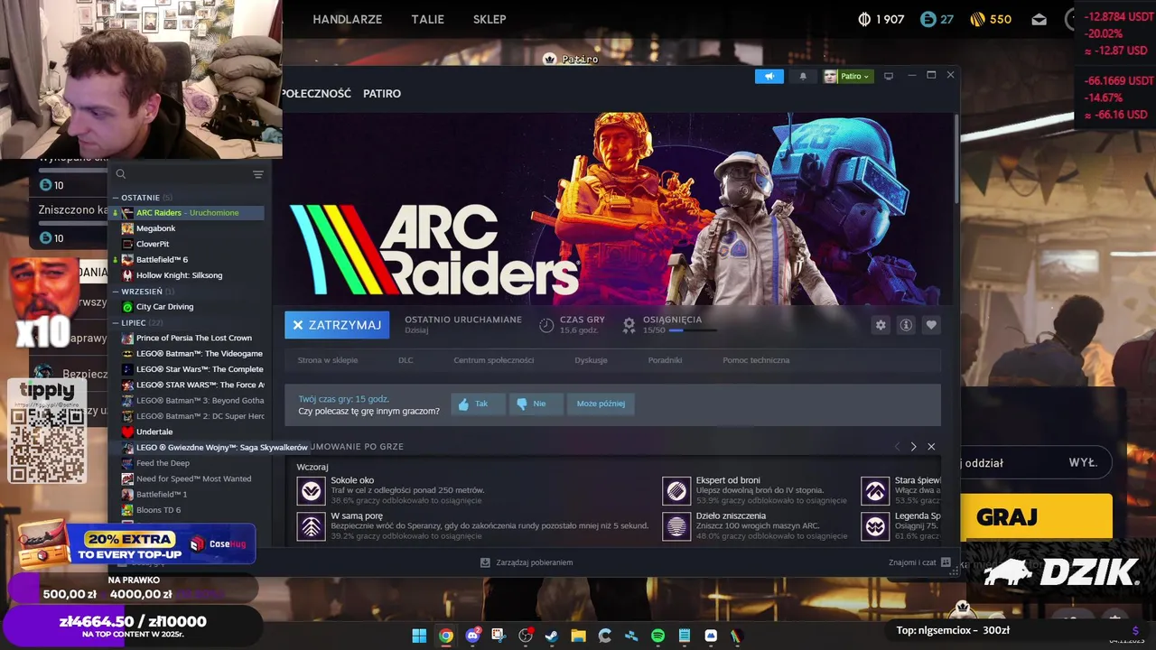The height and width of the screenshot is (650, 1156).
Task: Go to previous post-game summary page
Action: [897, 447]
